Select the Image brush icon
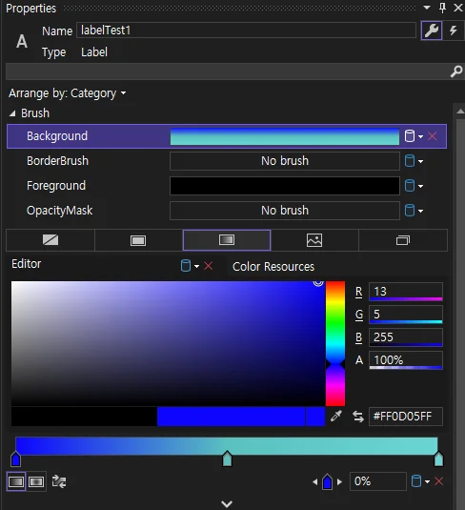Viewport: 465px width, 510px height. [314, 240]
